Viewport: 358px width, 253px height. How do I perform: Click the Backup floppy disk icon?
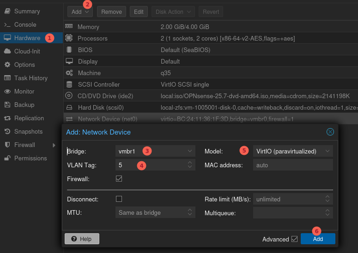(7, 105)
